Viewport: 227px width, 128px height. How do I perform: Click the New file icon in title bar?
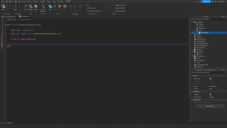(7, 1)
